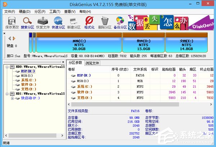Image resolution: width=216 pixels, height=147 pixels.
Task: Open the 硬盘(D) menu
Action: click(25, 12)
